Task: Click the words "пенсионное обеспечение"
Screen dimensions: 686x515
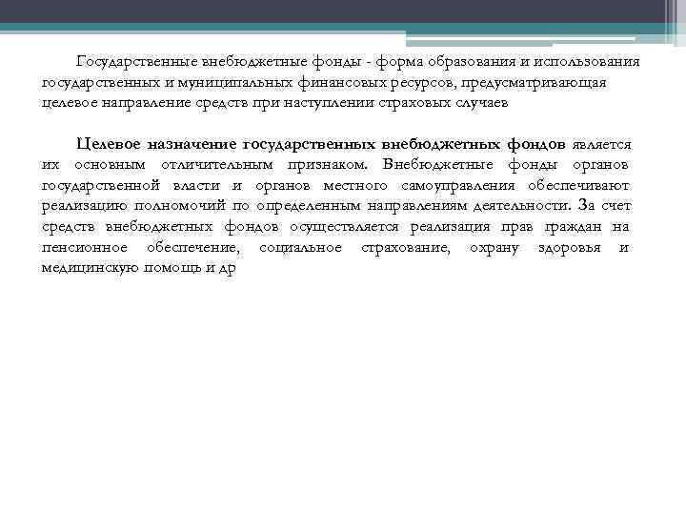Action: [140, 248]
